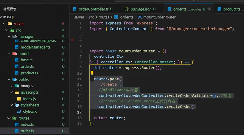
Task: Collapse the stylesheets folder chevron
Action: tap(11, 105)
